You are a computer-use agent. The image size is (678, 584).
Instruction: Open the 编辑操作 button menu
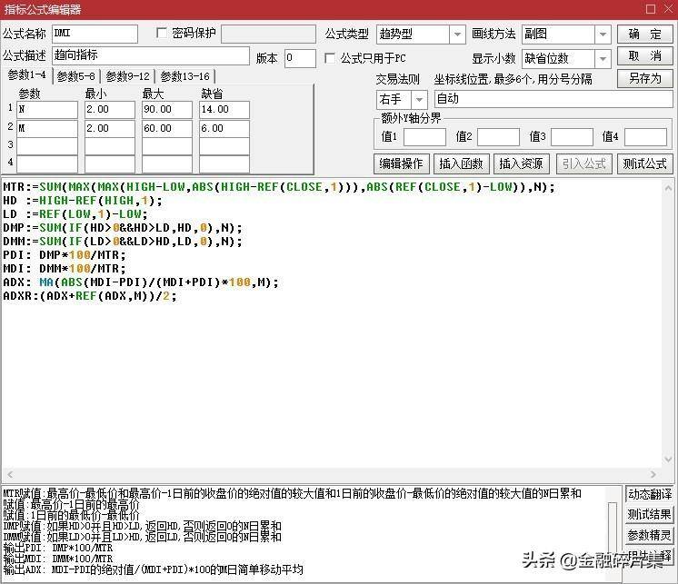[402, 163]
